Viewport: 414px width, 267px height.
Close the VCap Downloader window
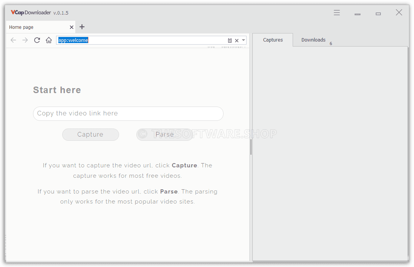399,12
